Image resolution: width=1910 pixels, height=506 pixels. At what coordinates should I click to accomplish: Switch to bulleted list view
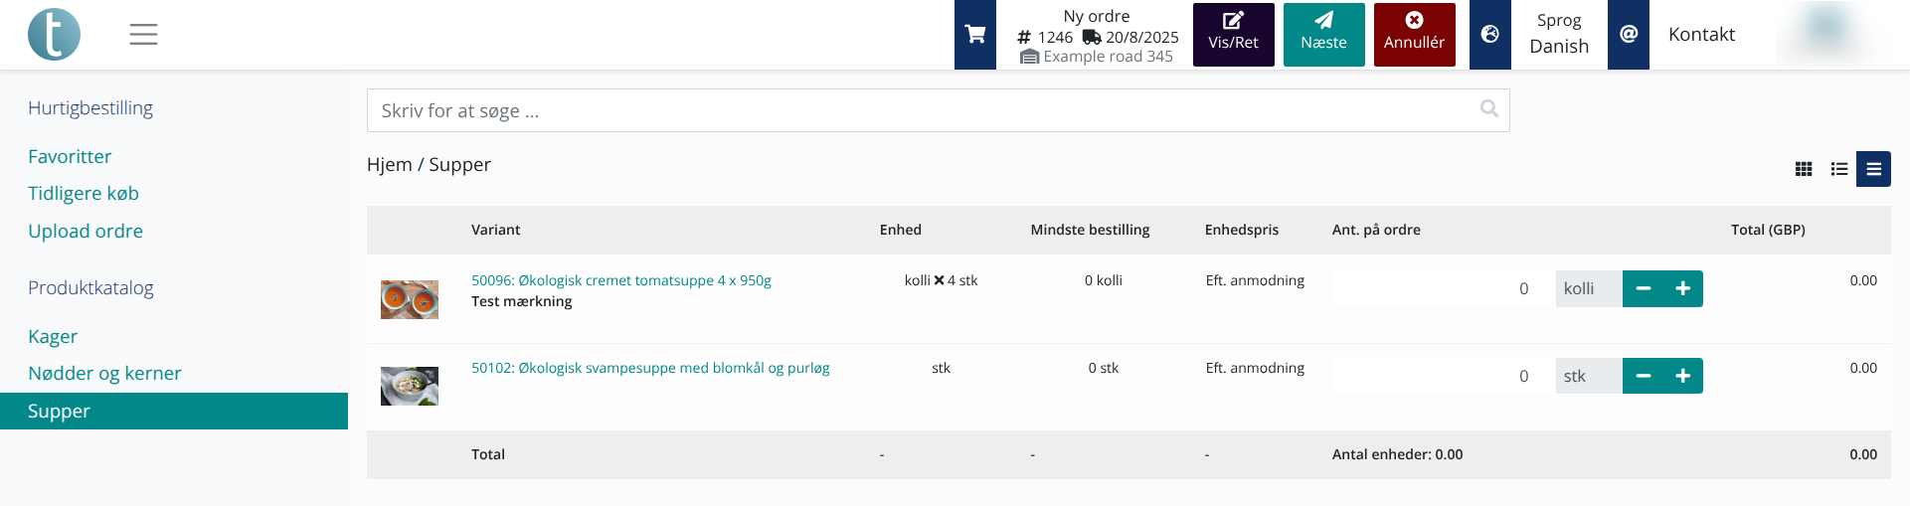click(x=1838, y=169)
